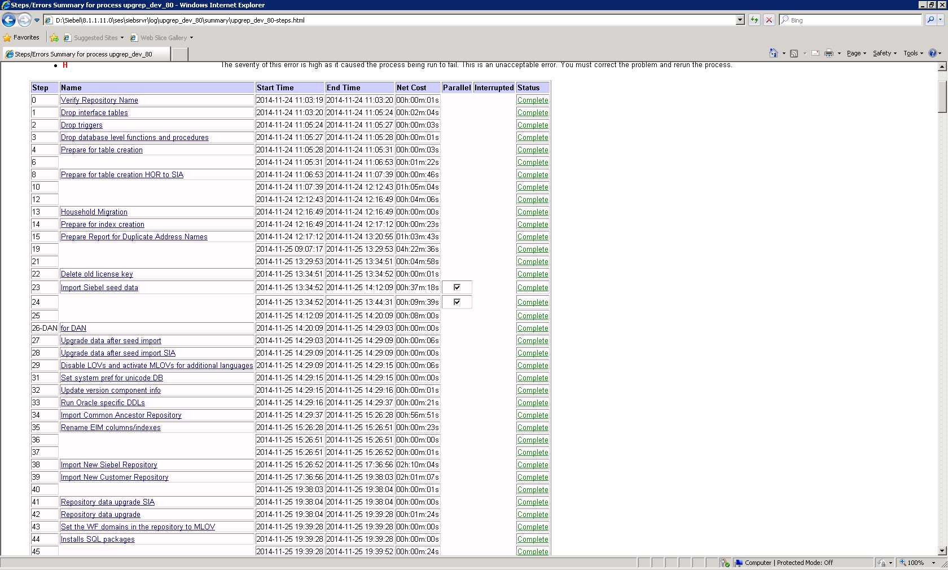This screenshot has height=570, width=948.
Task: Open address bar history dropdown
Action: coord(740,20)
